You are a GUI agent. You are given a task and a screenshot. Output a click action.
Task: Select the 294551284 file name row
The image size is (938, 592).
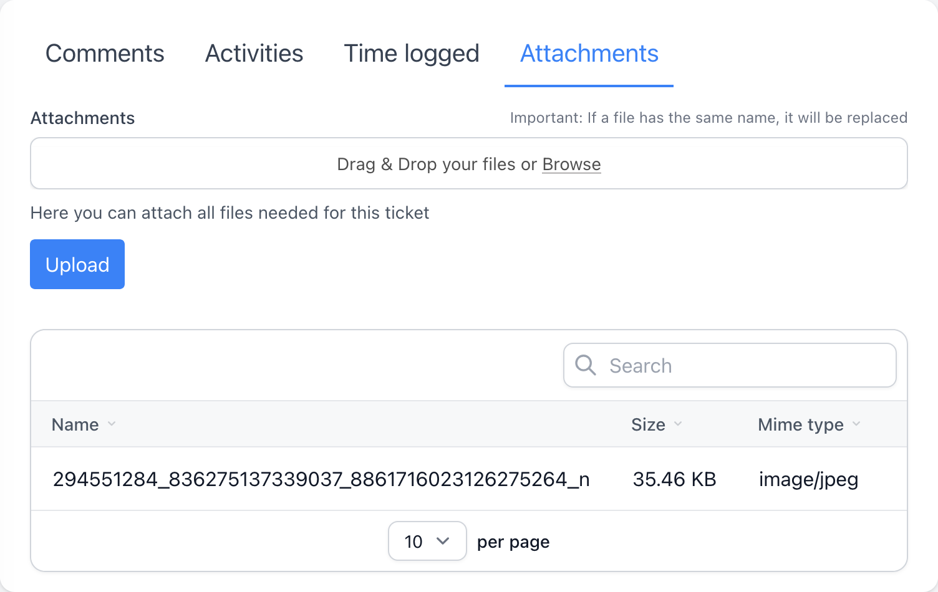[x=321, y=479]
